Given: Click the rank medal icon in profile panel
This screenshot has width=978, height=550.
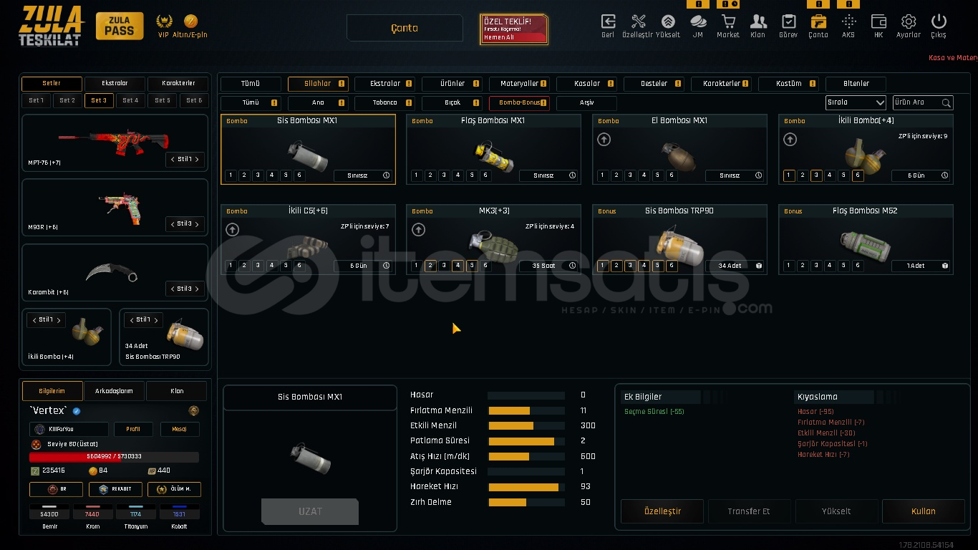Looking at the screenshot, I should [x=193, y=411].
